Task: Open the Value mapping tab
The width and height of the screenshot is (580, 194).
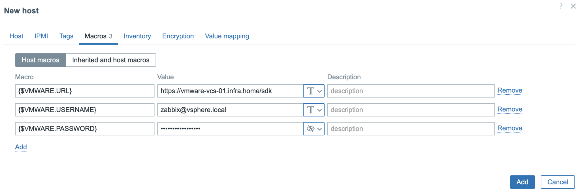Action: [227, 36]
